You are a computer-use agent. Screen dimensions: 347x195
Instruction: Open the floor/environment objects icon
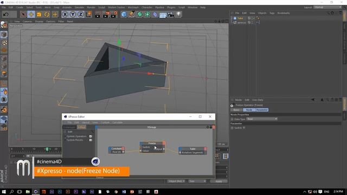pyautogui.click(x=163, y=15)
